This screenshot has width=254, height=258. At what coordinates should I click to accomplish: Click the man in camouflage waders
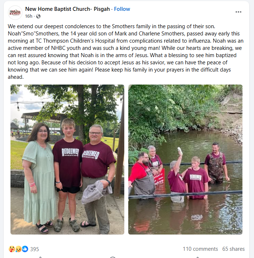coord(216,163)
